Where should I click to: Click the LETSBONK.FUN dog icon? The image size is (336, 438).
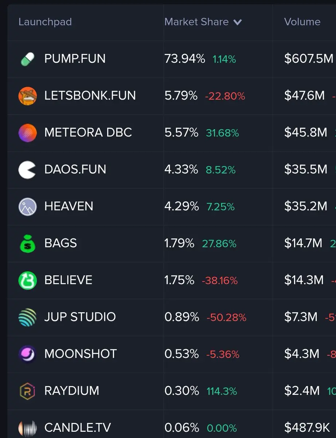pos(28,96)
